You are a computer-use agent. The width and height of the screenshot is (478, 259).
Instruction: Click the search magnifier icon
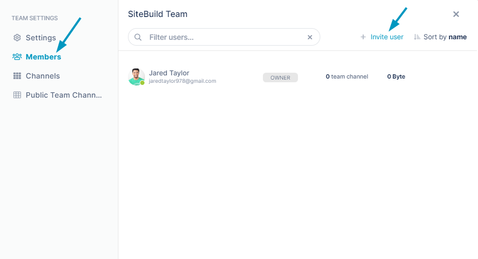coord(138,37)
